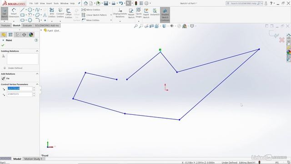The width and height of the screenshot is (291, 164).
Task: Open the Tools menu
Action: [x=56, y=3]
